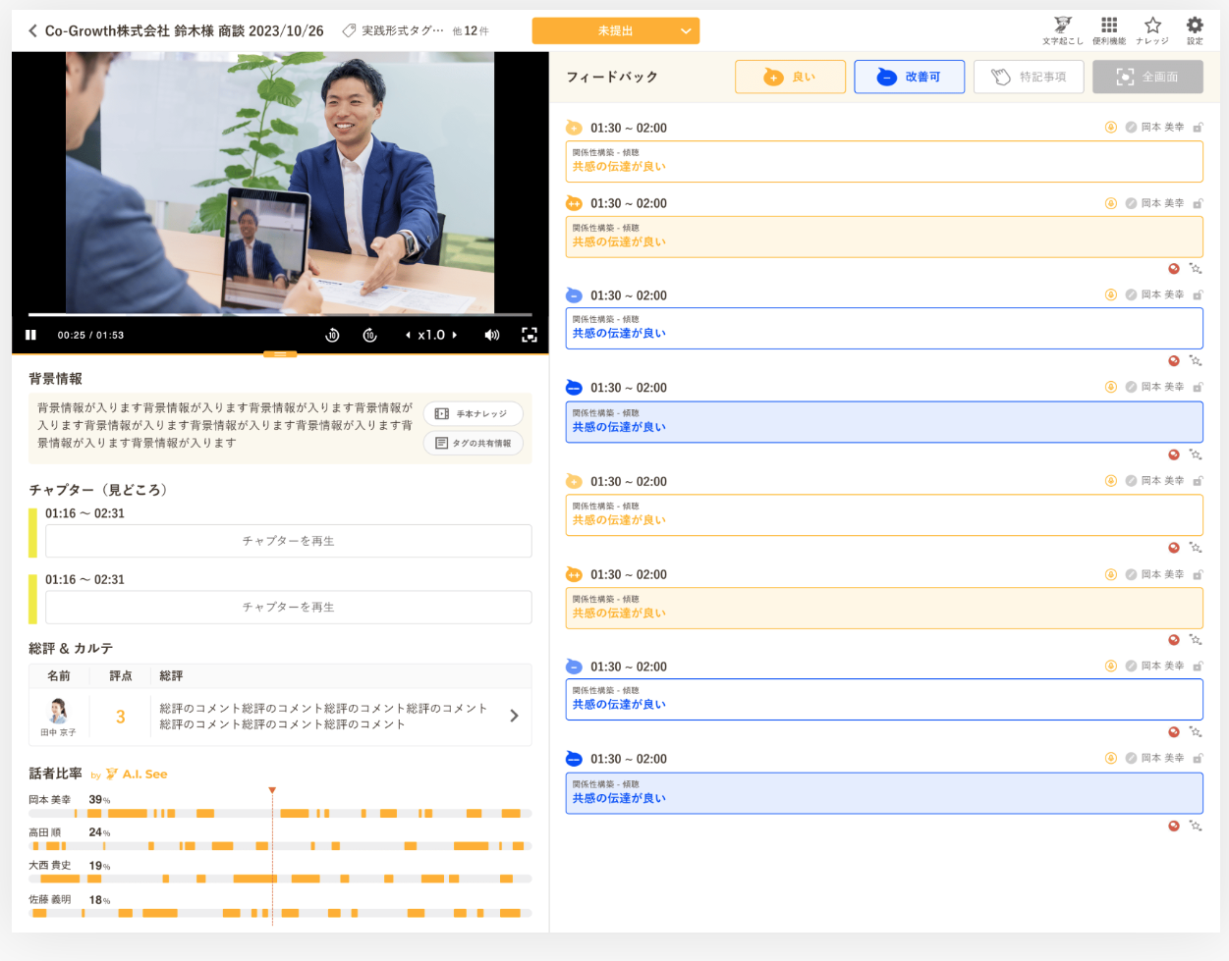Toggle the lock on first feedback item
Image resolution: width=1229 pixels, height=961 pixels.
[1199, 128]
